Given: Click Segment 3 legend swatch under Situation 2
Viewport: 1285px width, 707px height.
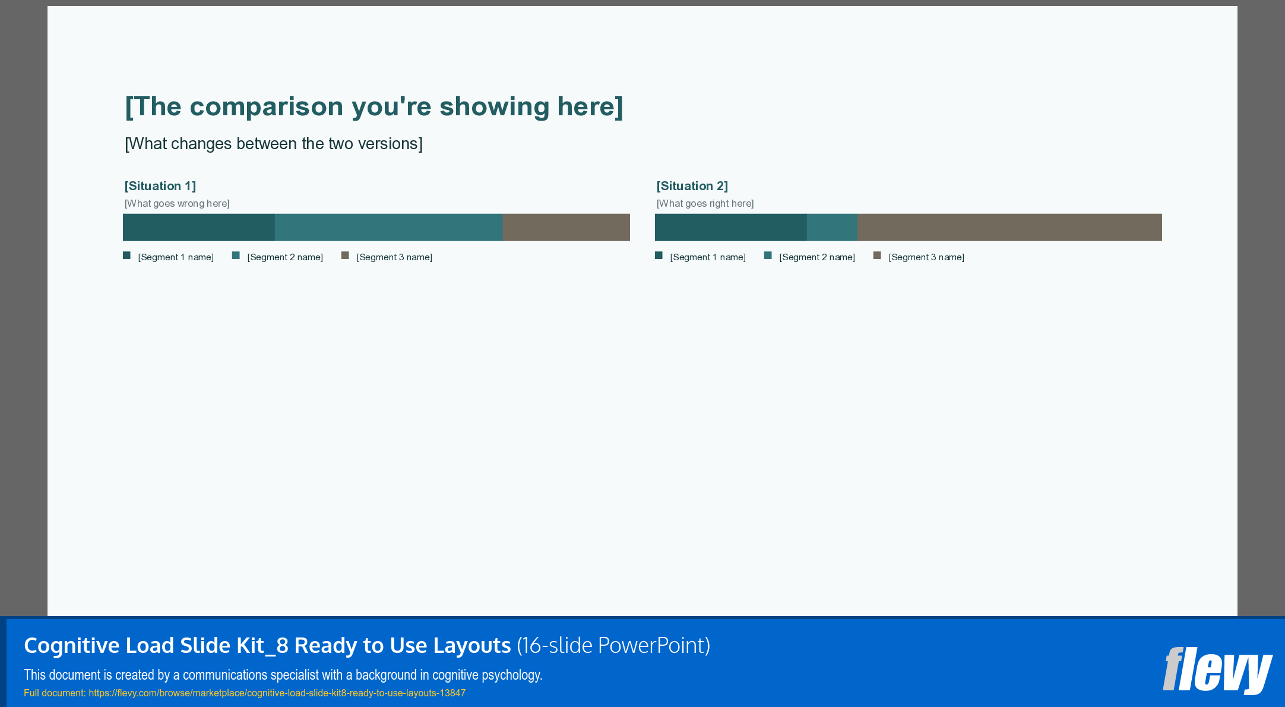Looking at the screenshot, I should coord(877,255).
